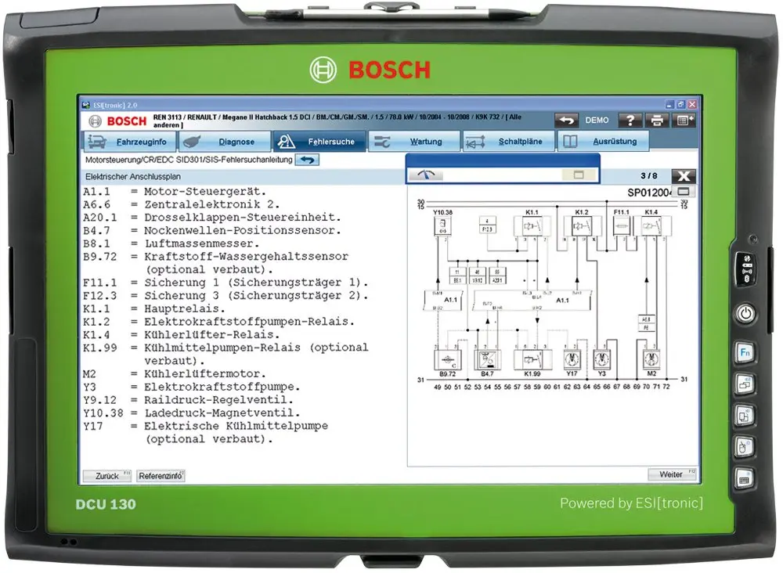This screenshot has height=573, width=783.
Task: Close the wiring diagram with the X button
Action: tap(682, 175)
